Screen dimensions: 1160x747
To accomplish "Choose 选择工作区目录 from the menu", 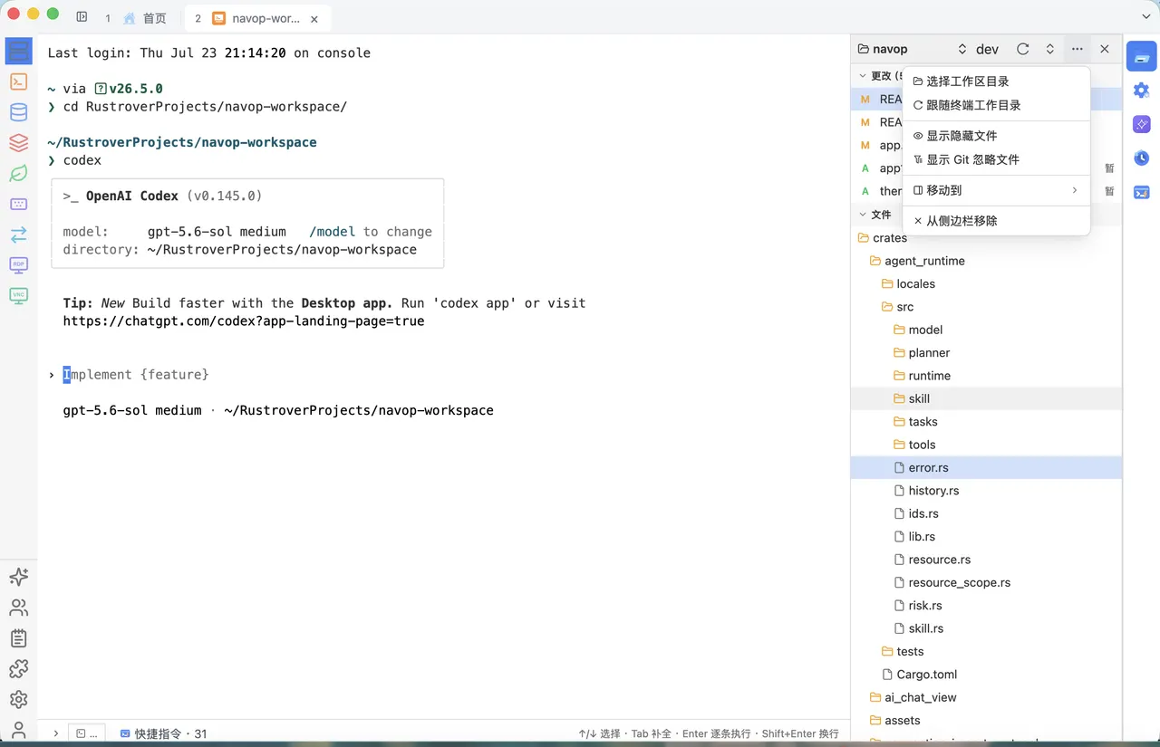I will point(997,81).
